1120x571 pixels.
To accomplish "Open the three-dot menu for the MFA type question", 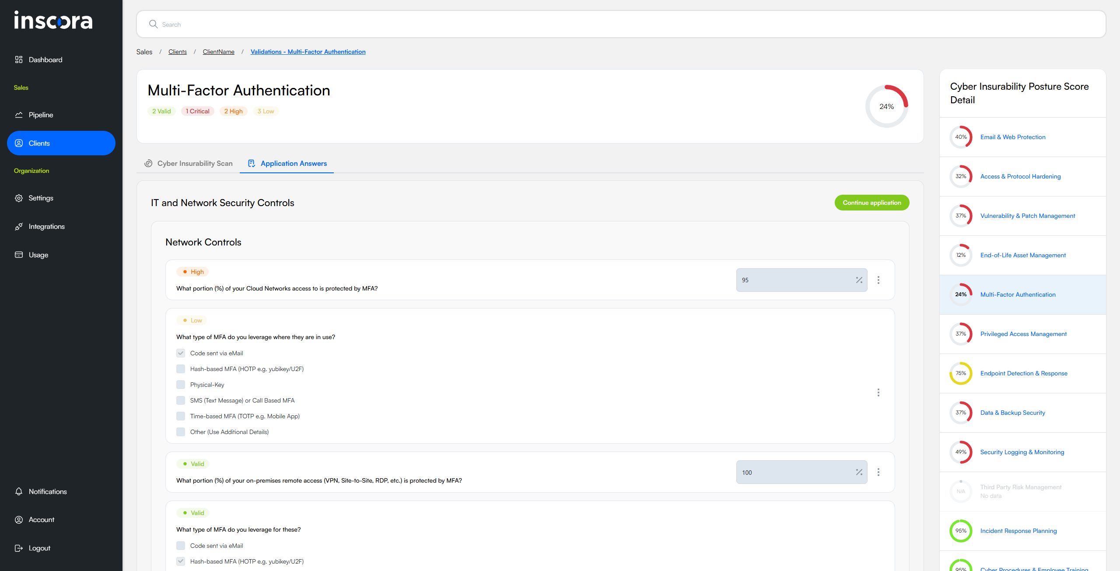I will click(x=878, y=392).
